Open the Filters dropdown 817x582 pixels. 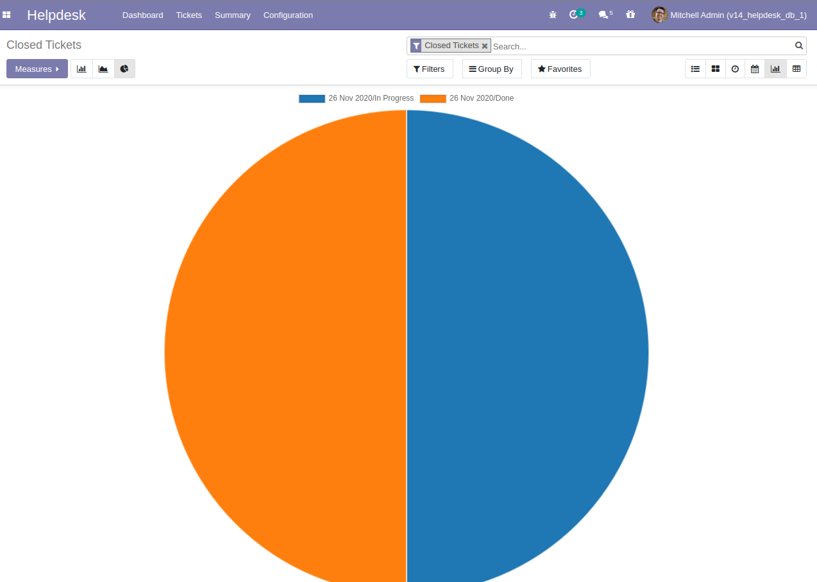pyautogui.click(x=430, y=69)
